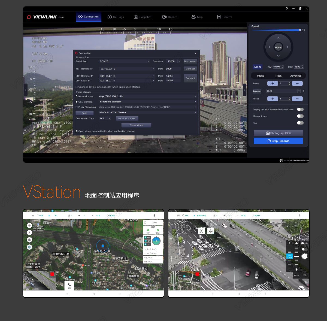Screen dimensions: 327x321
Task: Expand the UDP Local IP dropdown
Action: pyautogui.click(x=153, y=81)
